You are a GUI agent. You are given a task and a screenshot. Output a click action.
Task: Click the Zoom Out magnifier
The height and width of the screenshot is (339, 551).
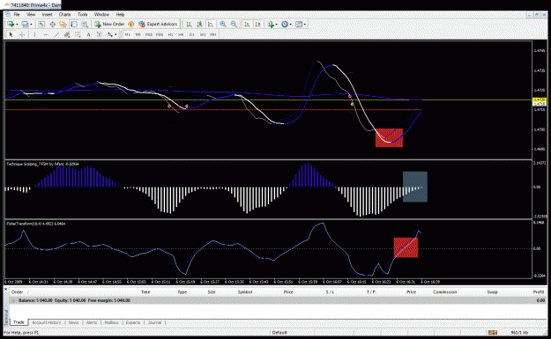(234, 25)
